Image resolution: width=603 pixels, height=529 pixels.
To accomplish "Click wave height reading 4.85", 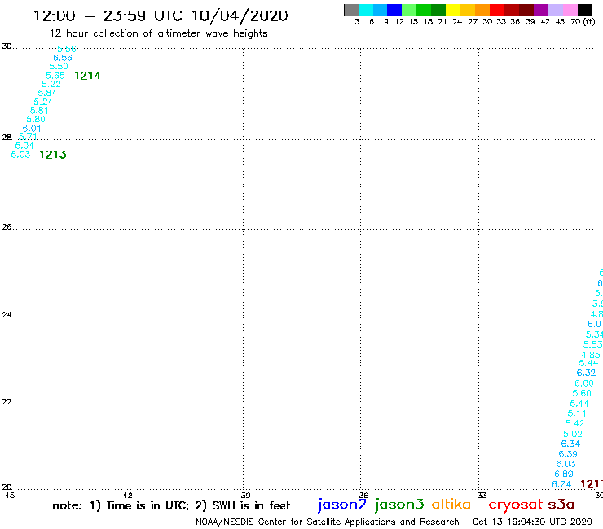I will 590,355.
